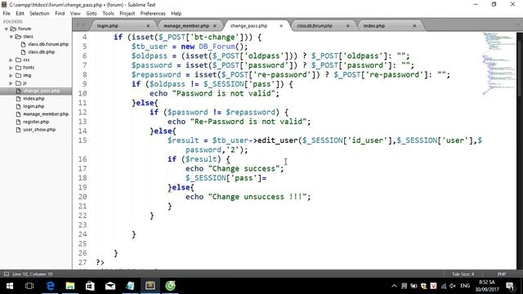Open login.php in the sidebar

(34, 106)
